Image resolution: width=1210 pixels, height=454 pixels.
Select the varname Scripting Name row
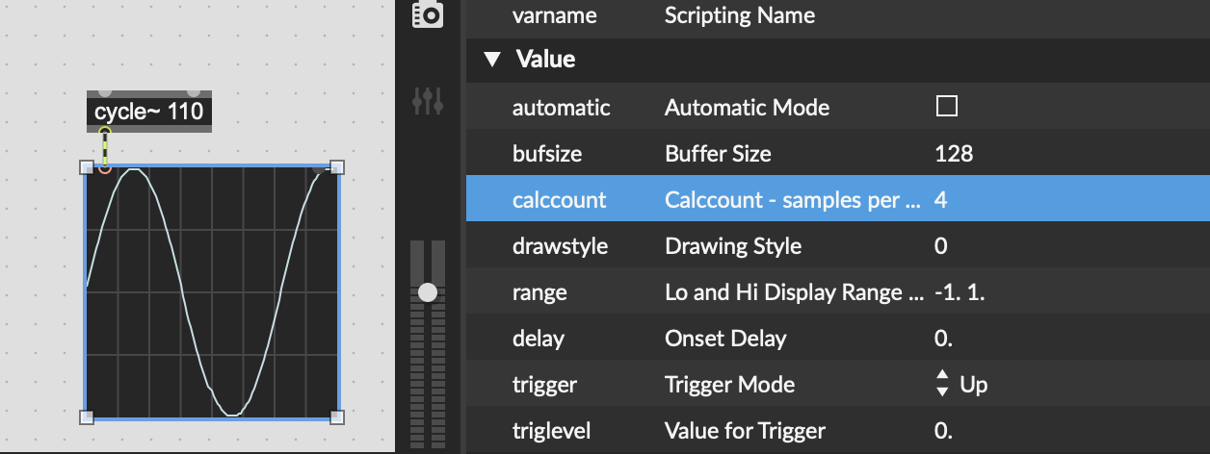click(838, 15)
